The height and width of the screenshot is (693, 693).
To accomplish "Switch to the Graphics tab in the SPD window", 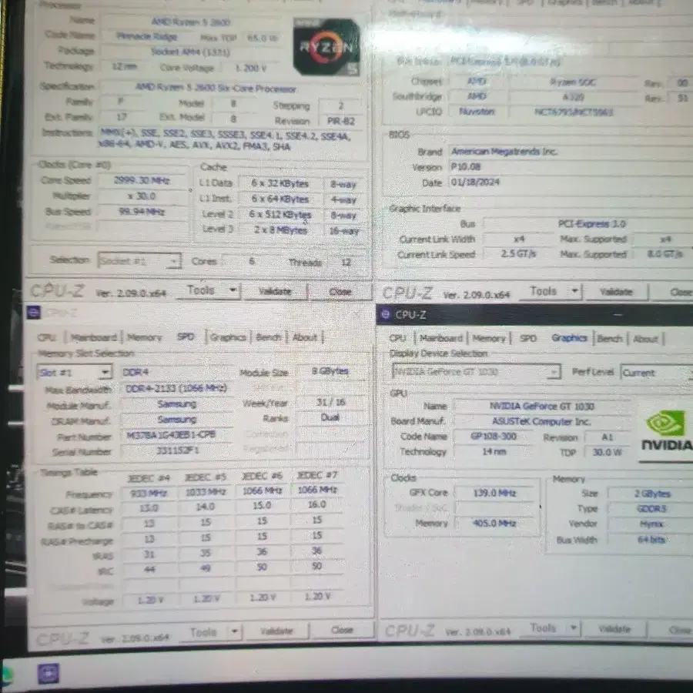I will pyautogui.click(x=228, y=337).
